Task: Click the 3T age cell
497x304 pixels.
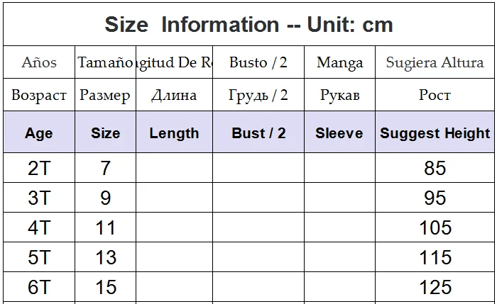Action: (x=39, y=198)
